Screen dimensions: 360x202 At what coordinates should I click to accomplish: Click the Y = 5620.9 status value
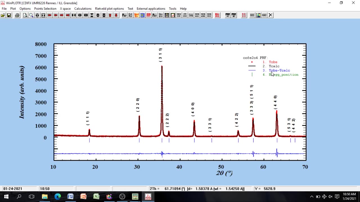(265, 189)
